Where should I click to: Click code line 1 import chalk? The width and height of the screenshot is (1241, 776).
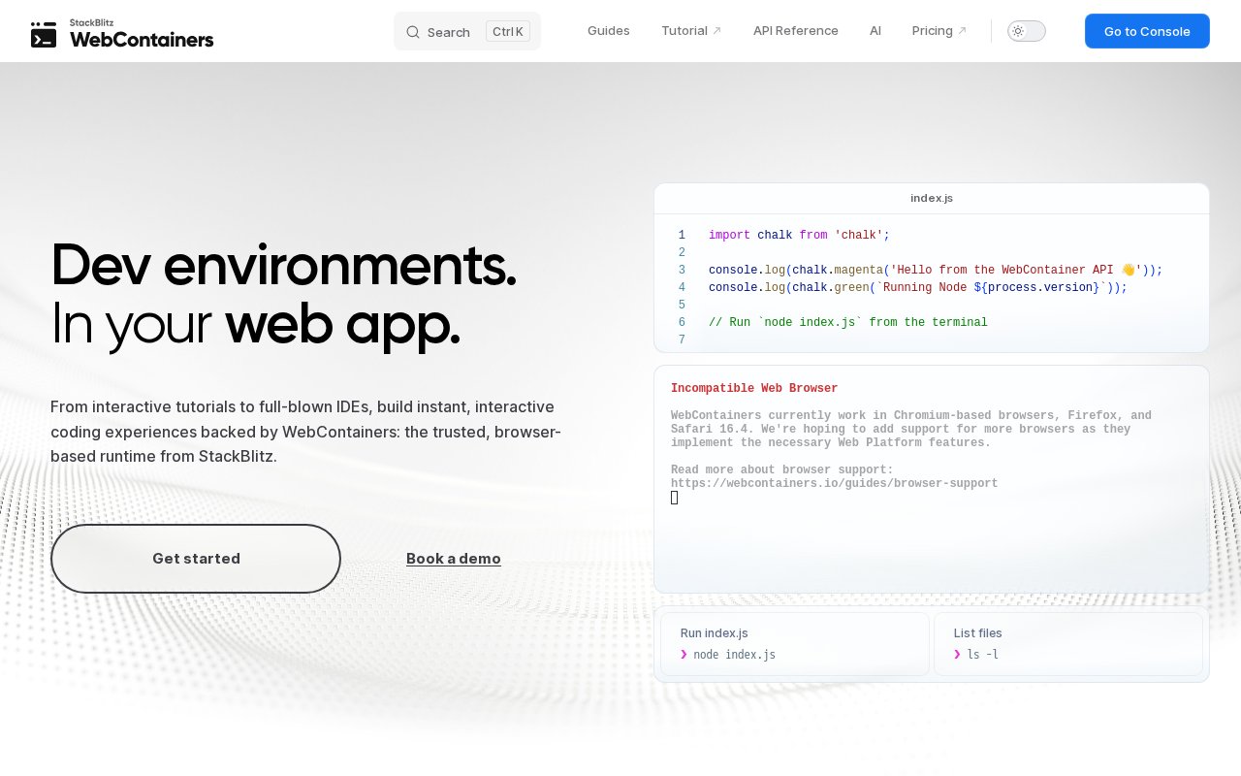tap(799, 236)
